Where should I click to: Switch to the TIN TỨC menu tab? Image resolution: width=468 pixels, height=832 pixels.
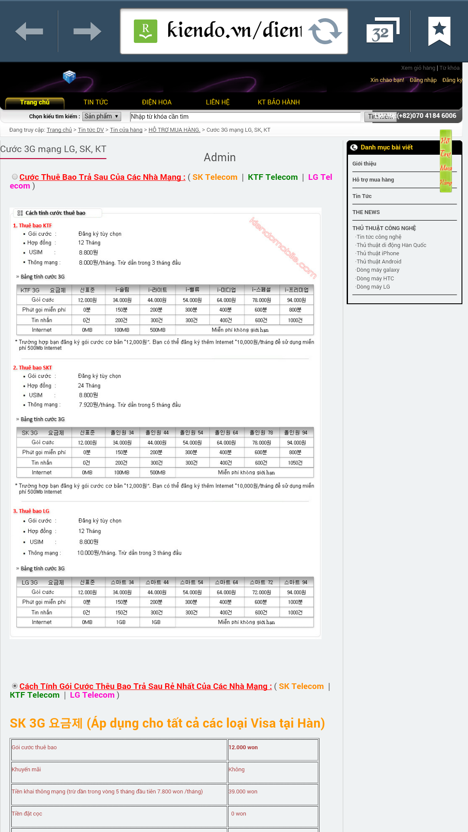[x=95, y=102]
